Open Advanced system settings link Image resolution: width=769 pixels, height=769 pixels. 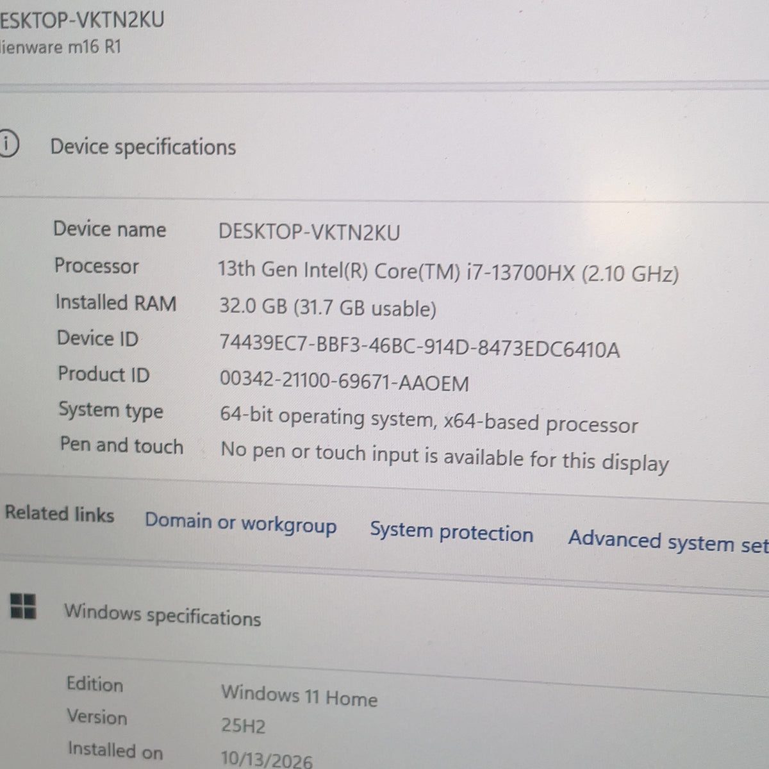(x=668, y=542)
